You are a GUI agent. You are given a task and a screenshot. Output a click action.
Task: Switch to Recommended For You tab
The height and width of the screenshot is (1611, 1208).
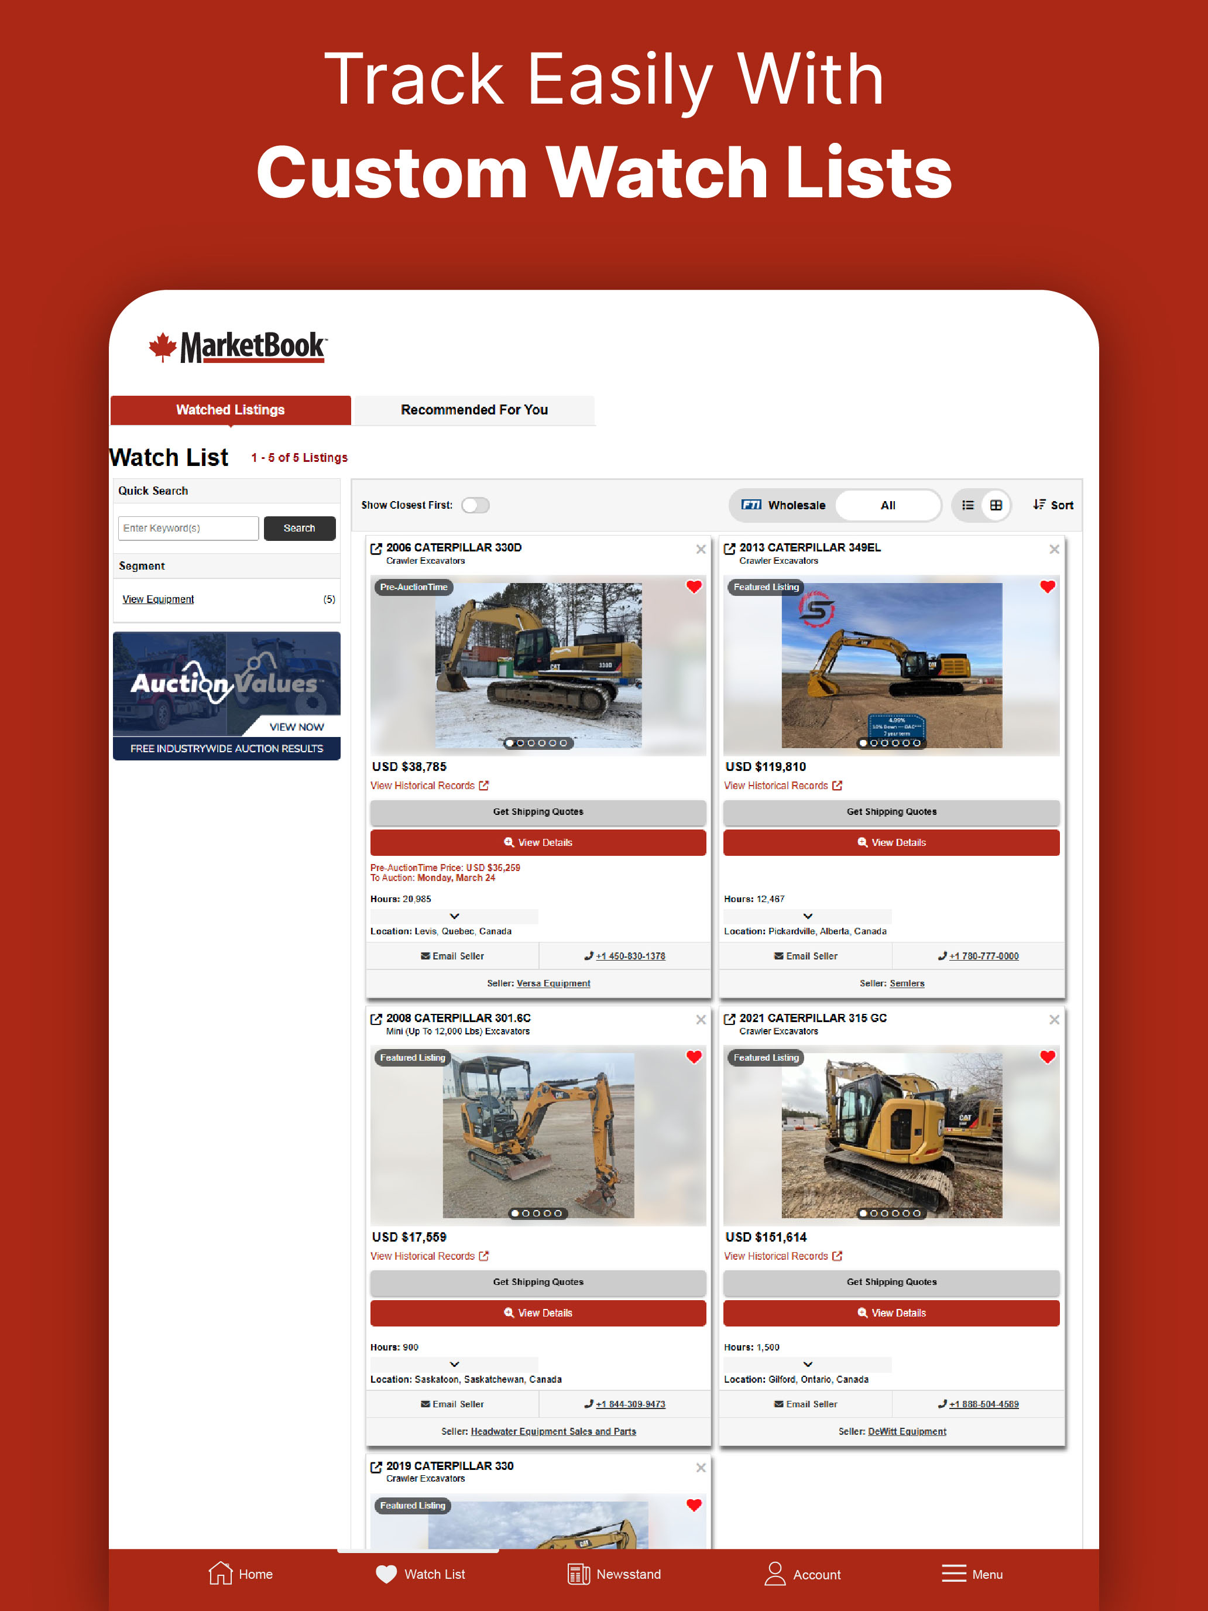pos(474,409)
